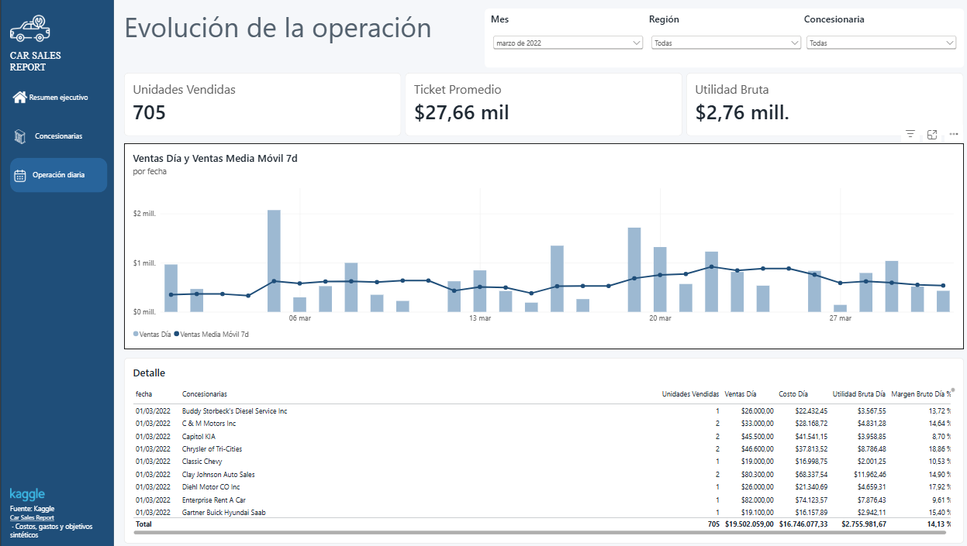Click the 06 mar axis label
Image resolution: width=967 pixels, height=546 pixels.
(300, 318)
